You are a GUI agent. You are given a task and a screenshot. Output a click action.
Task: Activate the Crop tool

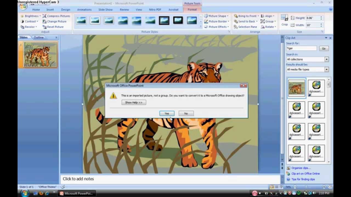[x=284, y=21]
